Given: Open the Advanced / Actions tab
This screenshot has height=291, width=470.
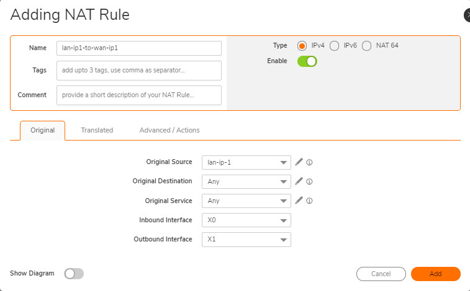Looking at the screenshot, I should (x=169, y=130).
